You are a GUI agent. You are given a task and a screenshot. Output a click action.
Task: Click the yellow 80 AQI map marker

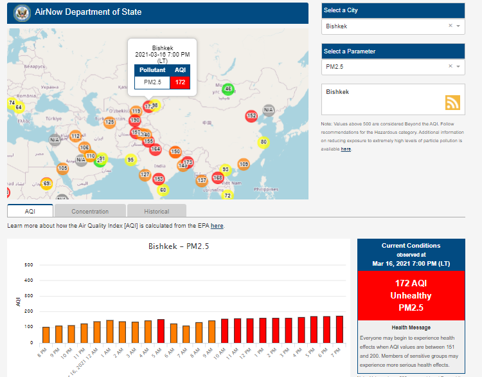point(262,142)
